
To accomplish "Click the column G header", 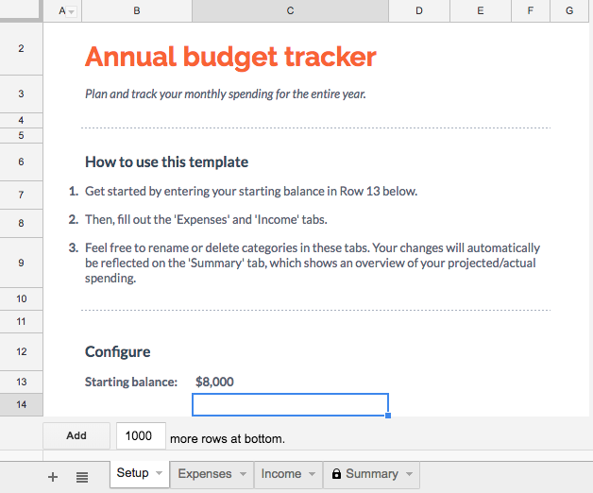I will (x=569, y=11).
